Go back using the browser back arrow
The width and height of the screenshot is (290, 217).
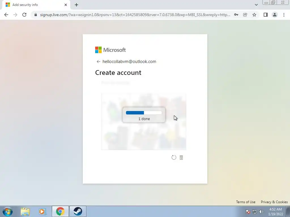click(6, 15)
